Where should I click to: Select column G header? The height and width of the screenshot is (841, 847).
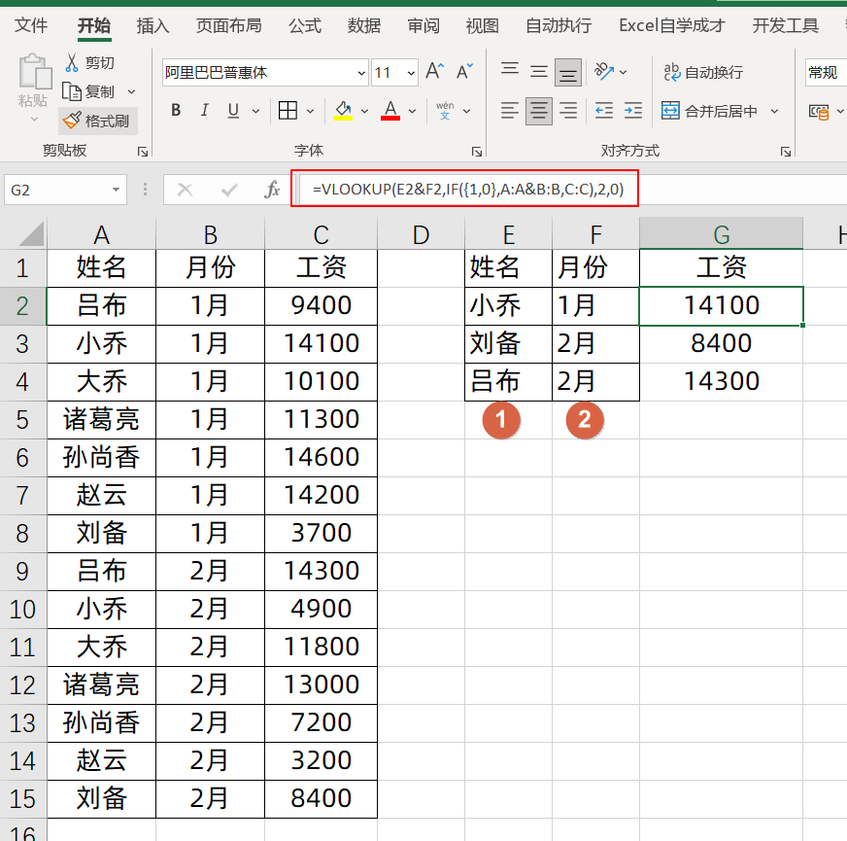point(721,234)
